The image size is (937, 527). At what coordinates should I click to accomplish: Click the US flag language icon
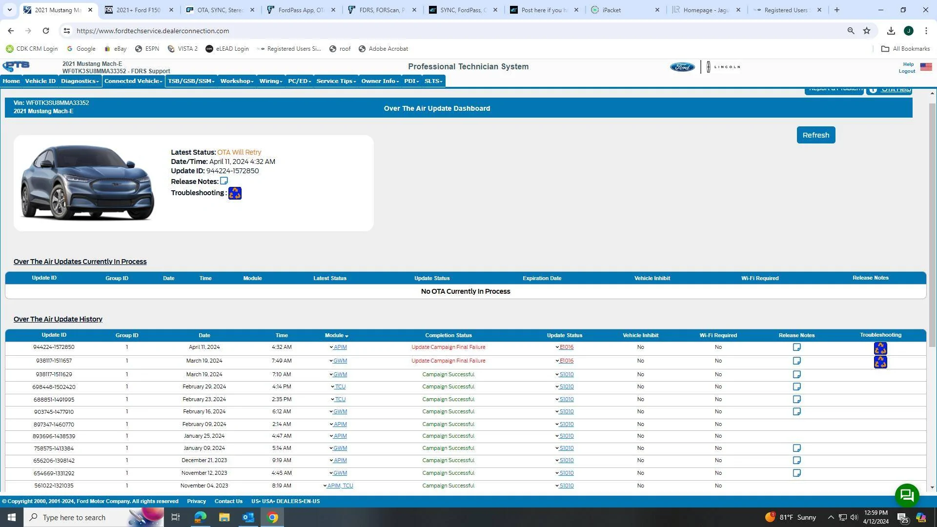(926, 67)
